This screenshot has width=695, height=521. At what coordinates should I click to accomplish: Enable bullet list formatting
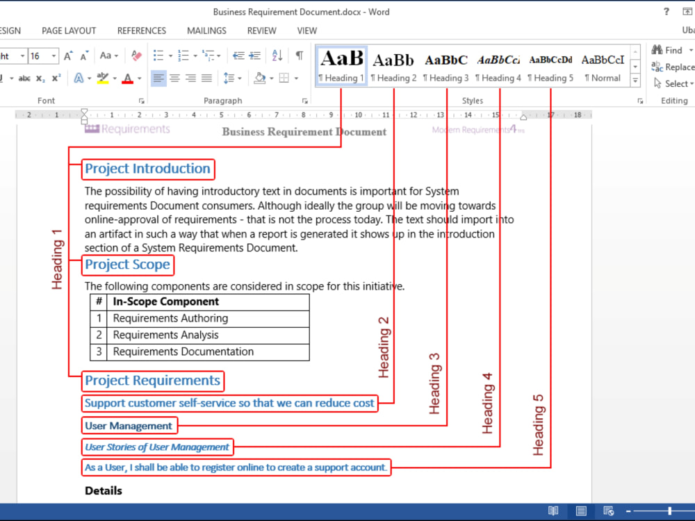point(158,56)
